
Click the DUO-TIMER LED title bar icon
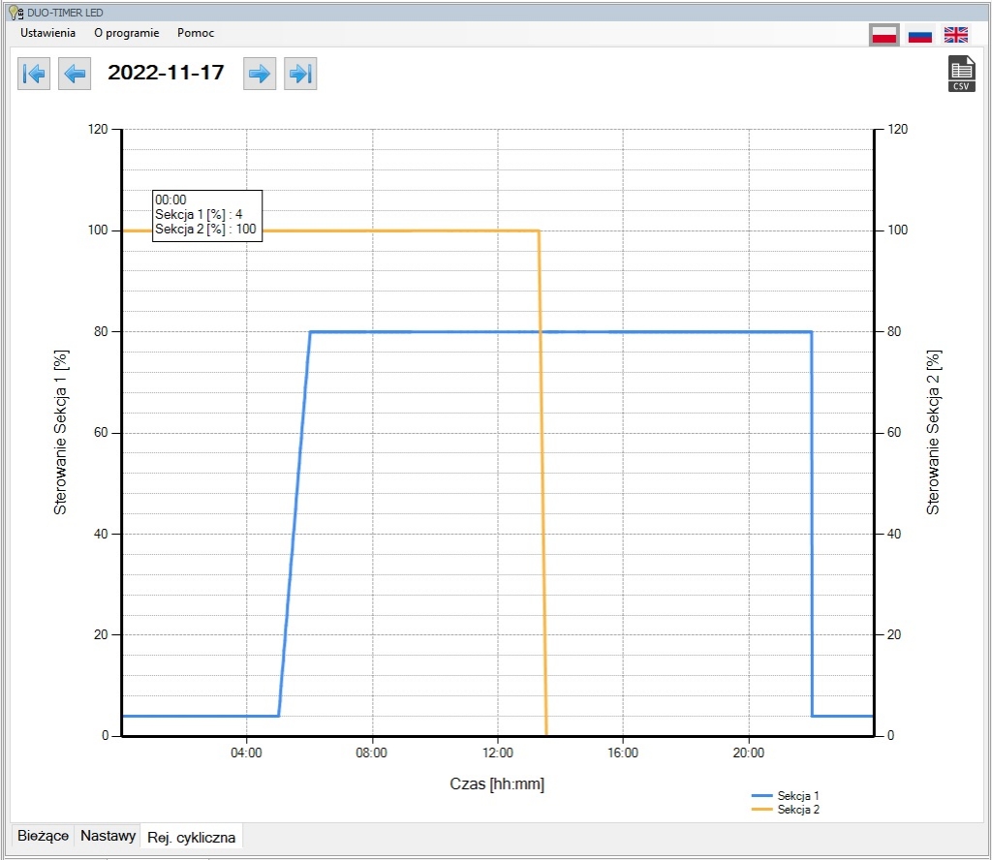tap(15, 13)
